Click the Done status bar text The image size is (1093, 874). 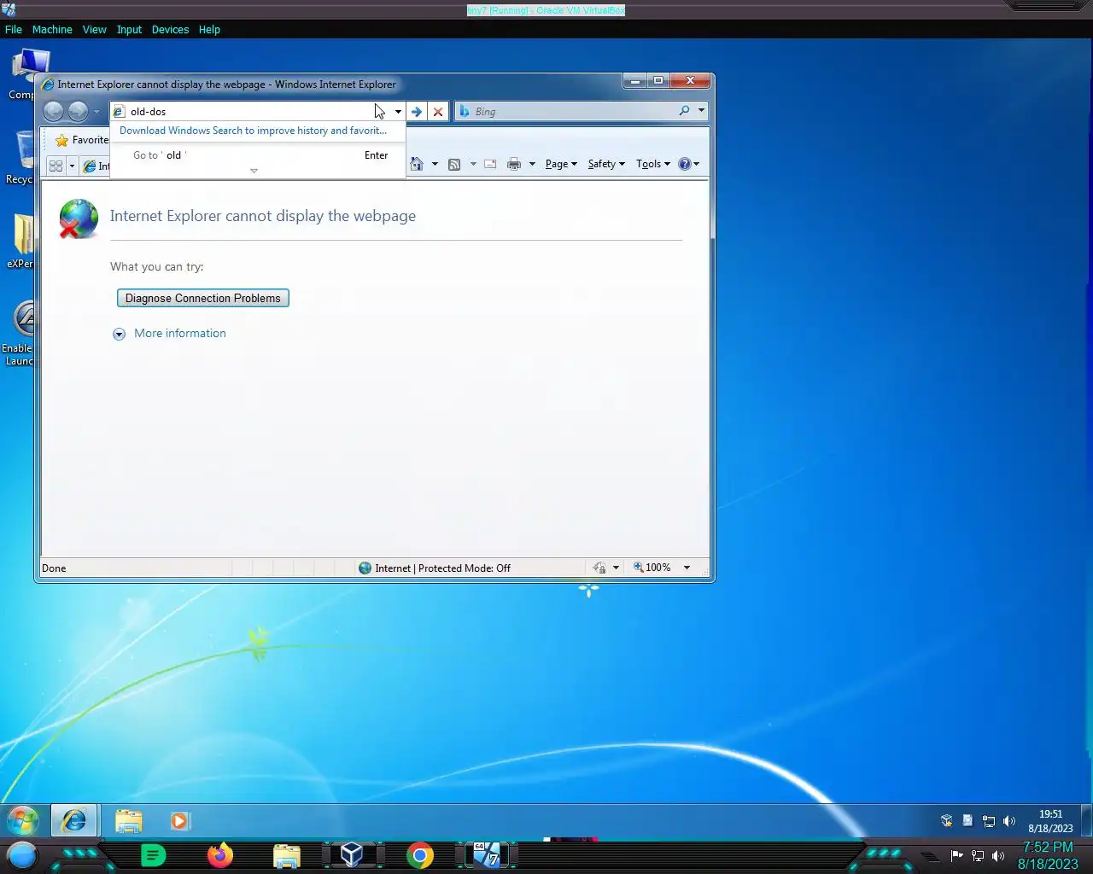(x=54, y=568)
